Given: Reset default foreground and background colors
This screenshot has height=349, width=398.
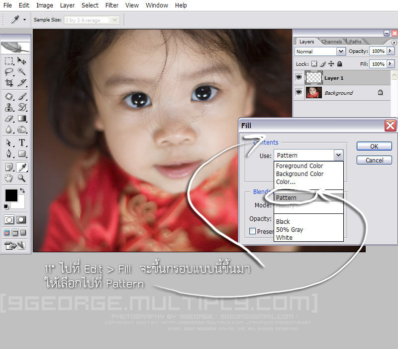Looking at the screenshot, I should click(6, 207).
